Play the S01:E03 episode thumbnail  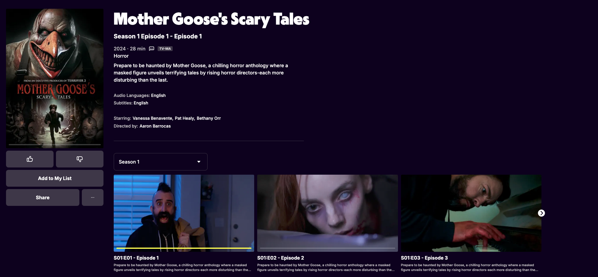[471, 213]
